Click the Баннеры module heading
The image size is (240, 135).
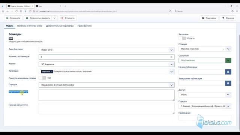[x=15, y=34]
